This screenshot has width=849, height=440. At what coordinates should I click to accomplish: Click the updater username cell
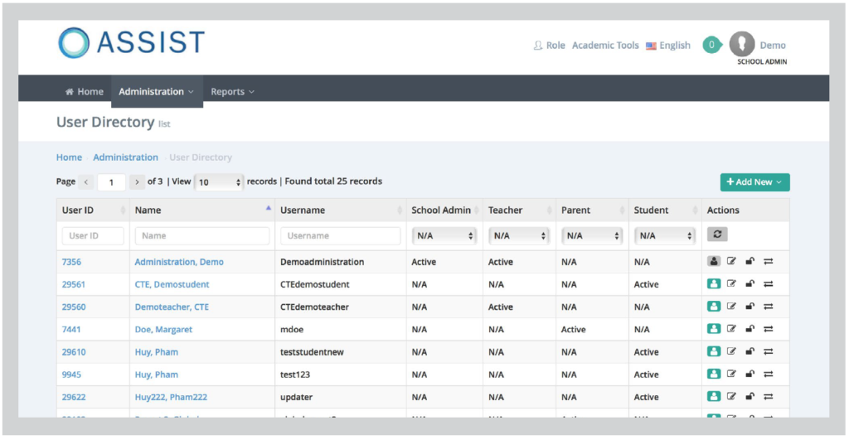point(296,397)
